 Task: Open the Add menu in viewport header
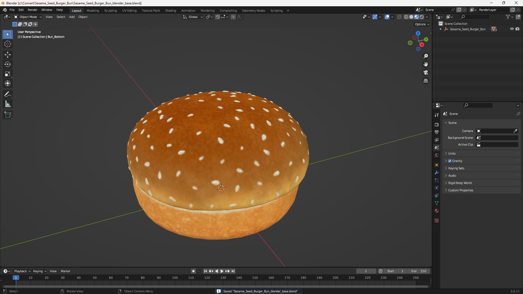[72, 17]
